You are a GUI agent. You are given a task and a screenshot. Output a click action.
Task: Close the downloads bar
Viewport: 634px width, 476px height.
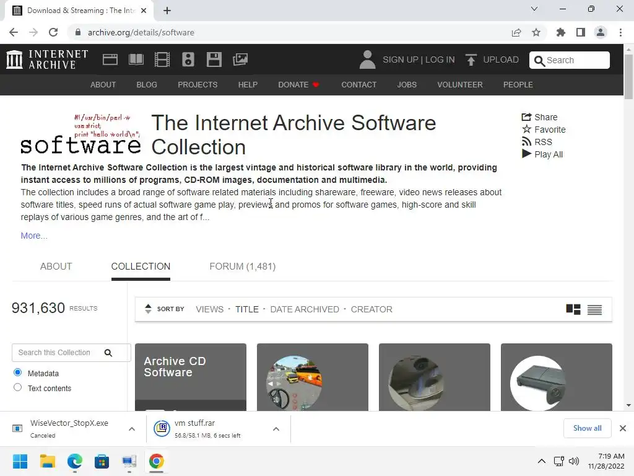click(x=623, y=428)
